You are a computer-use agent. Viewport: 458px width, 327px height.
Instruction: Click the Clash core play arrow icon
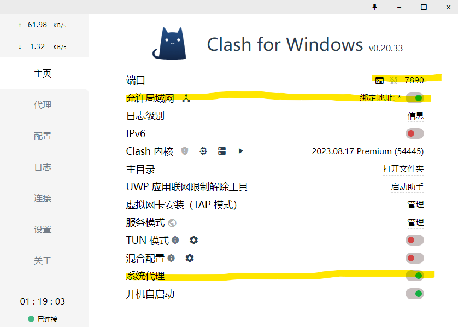[240, 151]
